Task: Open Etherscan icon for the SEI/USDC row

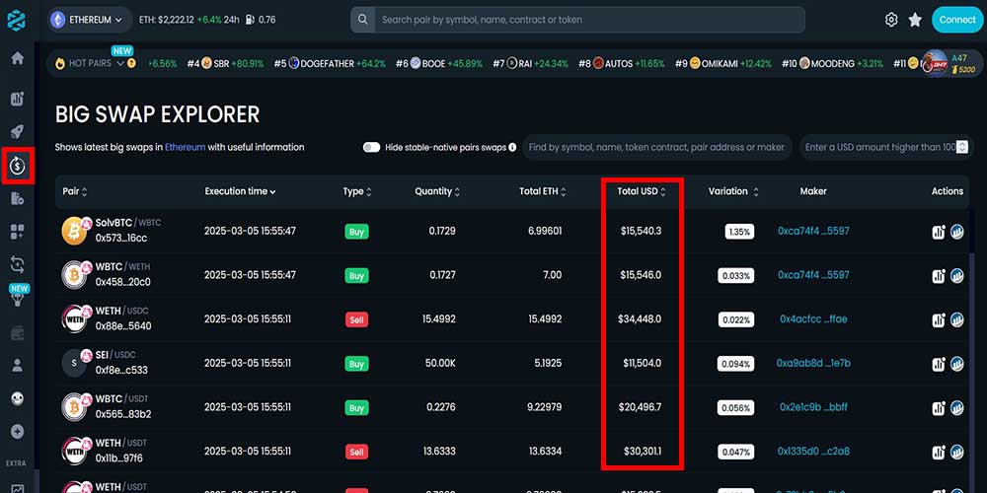Action: click(956, 364)
